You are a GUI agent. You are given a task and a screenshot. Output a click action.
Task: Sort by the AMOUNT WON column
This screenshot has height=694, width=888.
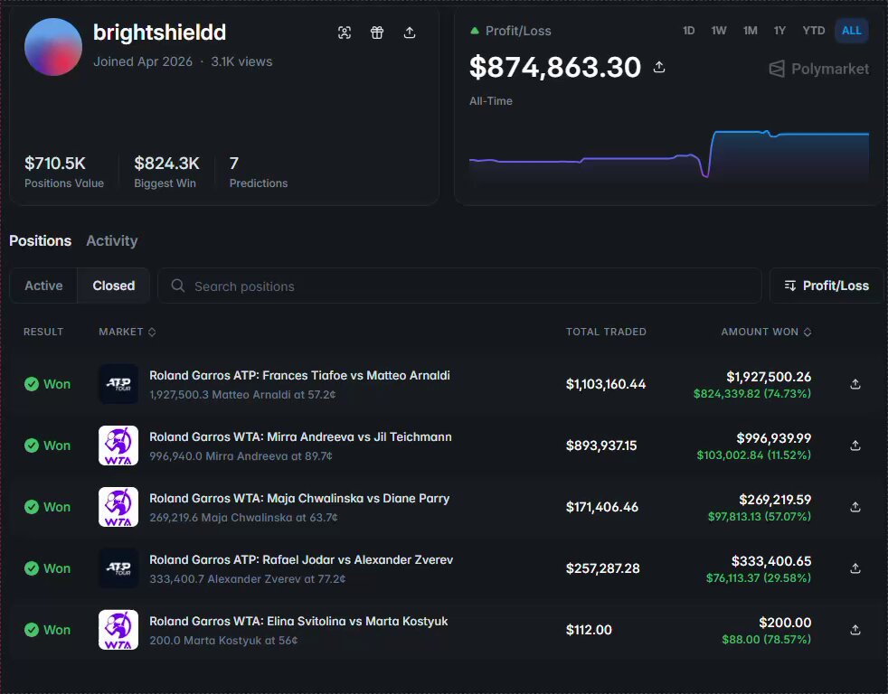coord(766,332)
